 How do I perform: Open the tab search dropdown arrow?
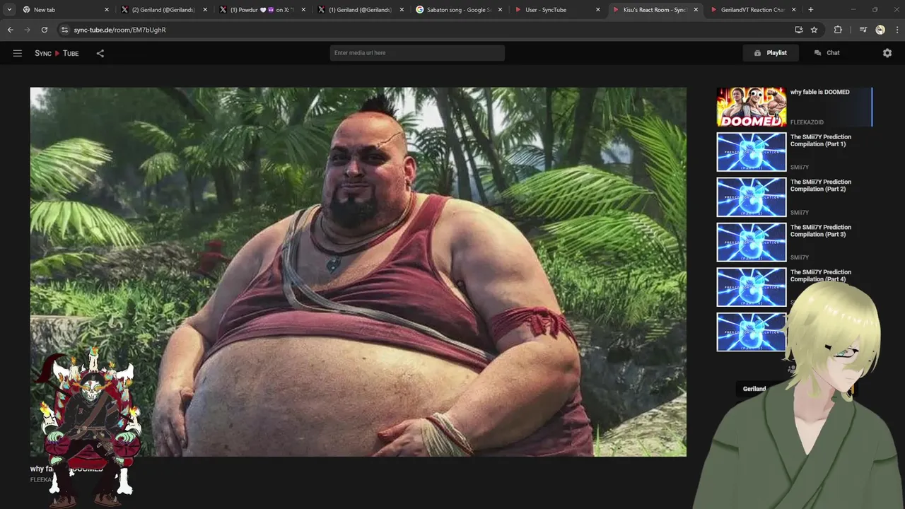coord(9,10)
